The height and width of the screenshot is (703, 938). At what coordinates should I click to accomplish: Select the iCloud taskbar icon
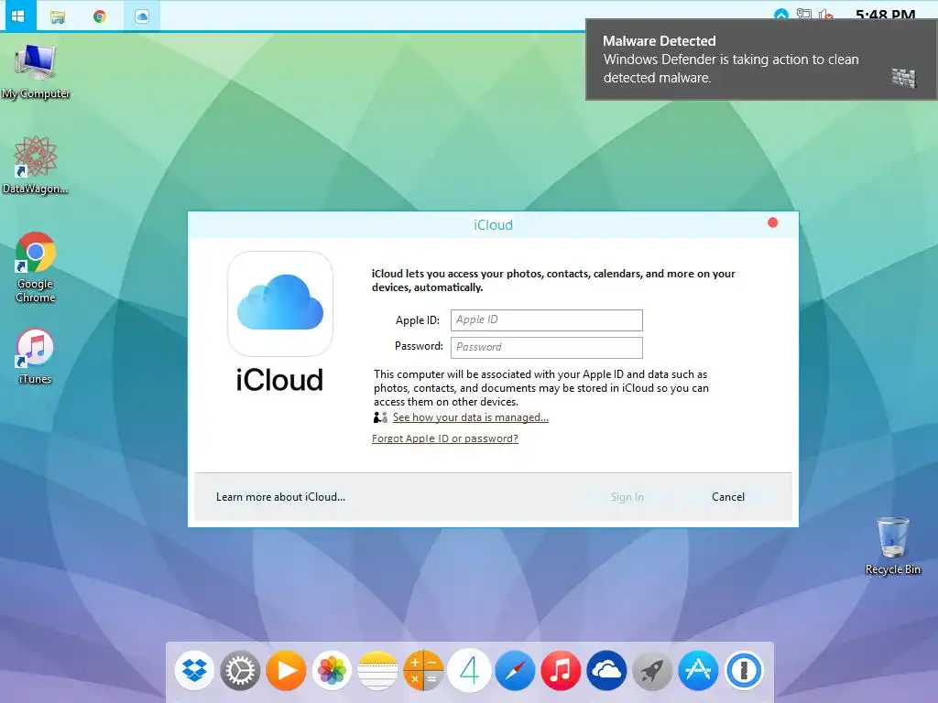[x=142, y=16]
